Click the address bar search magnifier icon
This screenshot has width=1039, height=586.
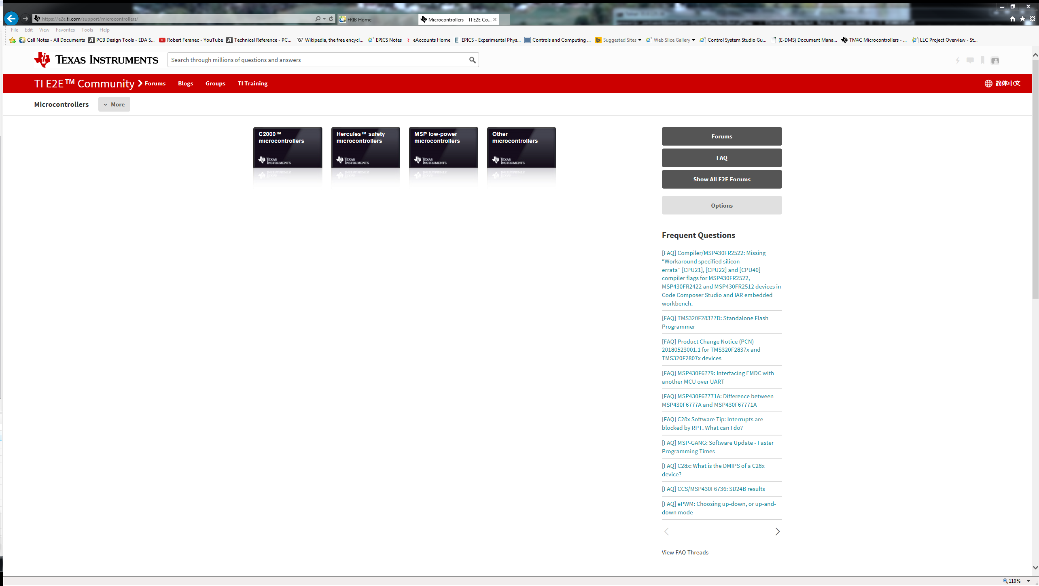click(318, 19)
